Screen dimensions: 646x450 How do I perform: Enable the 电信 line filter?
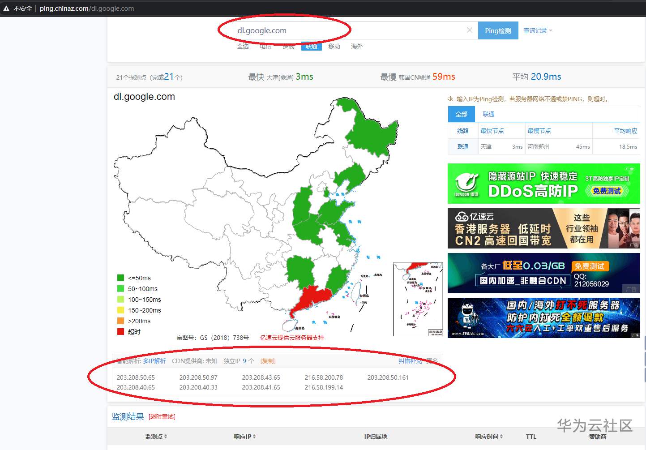coord(265,46)
